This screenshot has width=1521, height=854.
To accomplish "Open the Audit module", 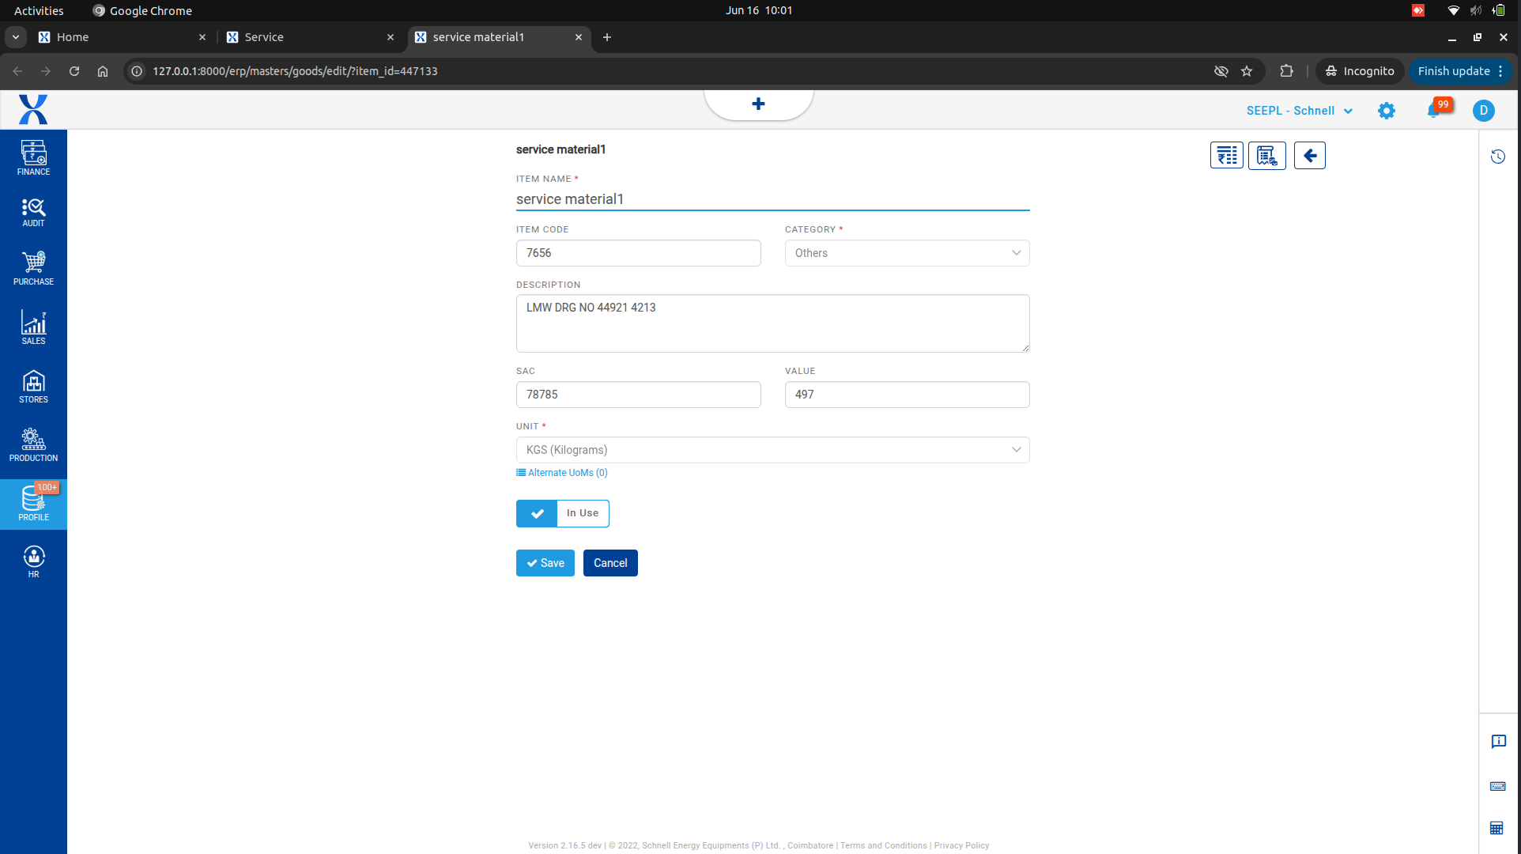I will (33, 213).
